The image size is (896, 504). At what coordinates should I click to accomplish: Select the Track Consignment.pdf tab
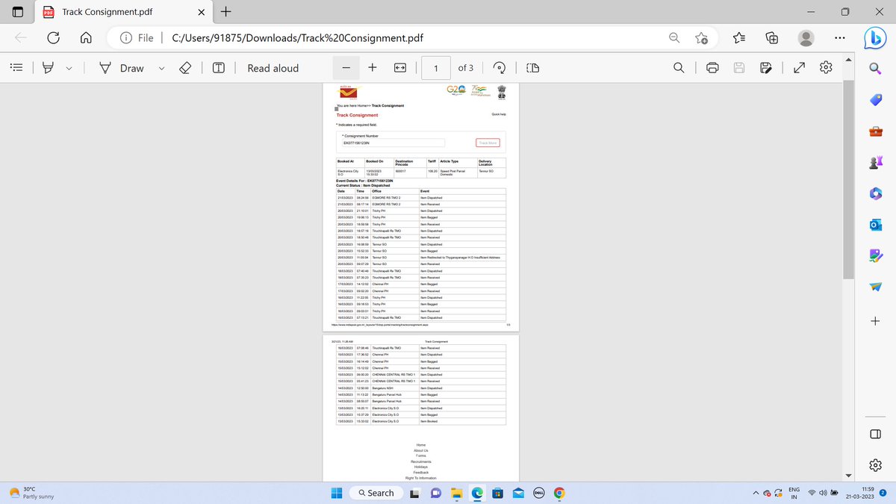coord(124,12)
